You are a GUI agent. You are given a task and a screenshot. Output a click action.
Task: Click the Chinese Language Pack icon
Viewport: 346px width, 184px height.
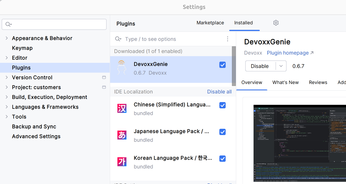[122, 108]
